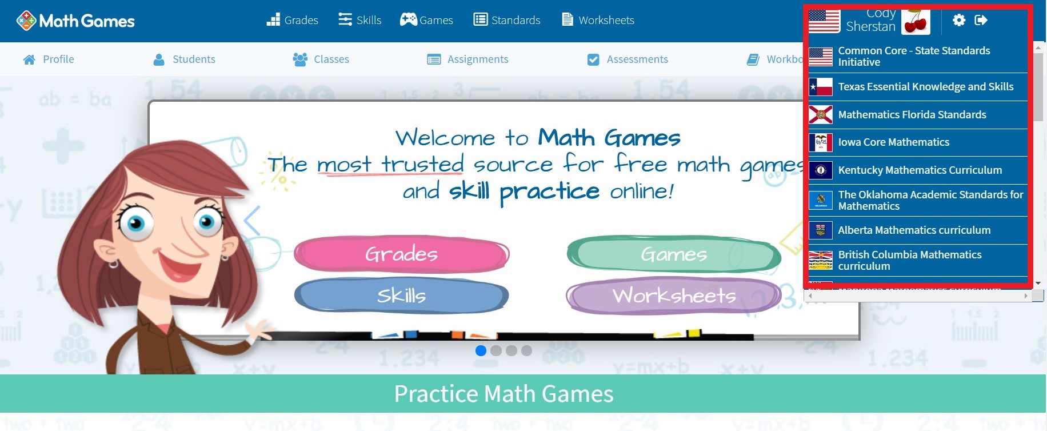Viewport: 1047px width, 431px height.
Task: Click the purple Worksheets banner button
Action: 673,296
